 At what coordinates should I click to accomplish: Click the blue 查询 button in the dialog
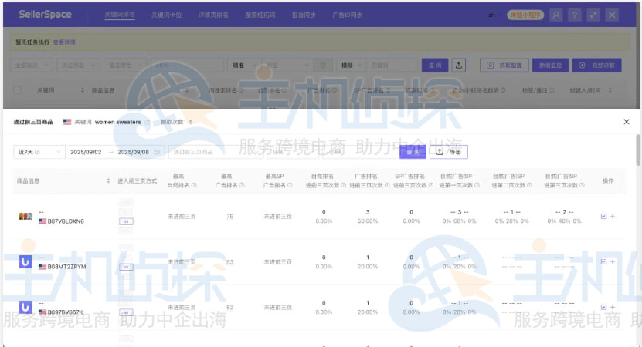[x=411, y=152]
